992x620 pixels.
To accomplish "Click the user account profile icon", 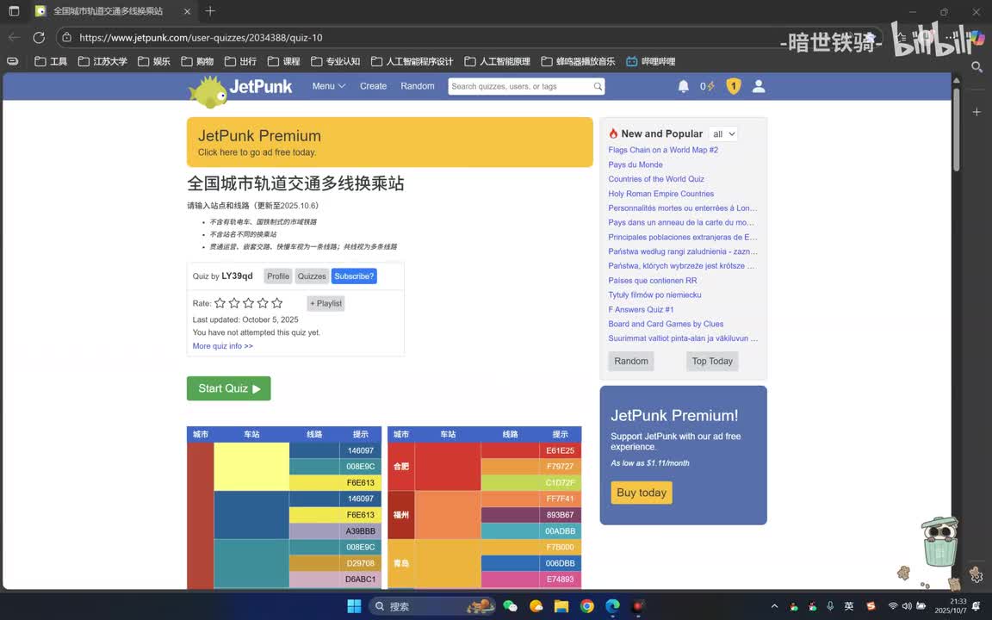I will pyautogui.click(x=759, y=87).
